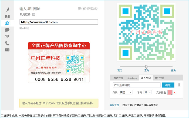This screenshot has height=118, width=189.
Task: Click the 清除设置 link
Action: coord(114,105)
